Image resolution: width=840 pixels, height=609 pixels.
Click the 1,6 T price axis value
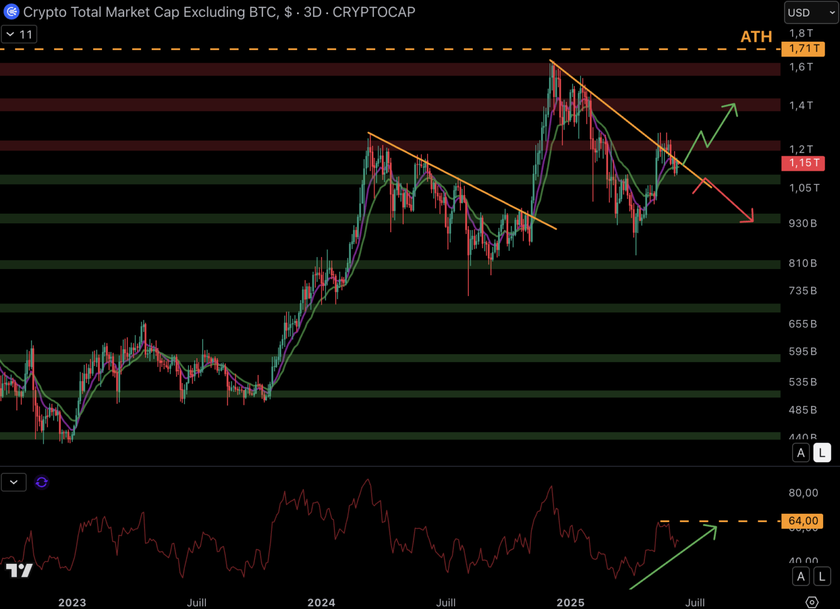[801, 67]
